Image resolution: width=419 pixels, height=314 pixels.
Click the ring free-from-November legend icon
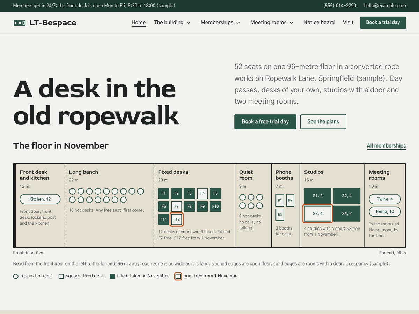click(178, 276)
